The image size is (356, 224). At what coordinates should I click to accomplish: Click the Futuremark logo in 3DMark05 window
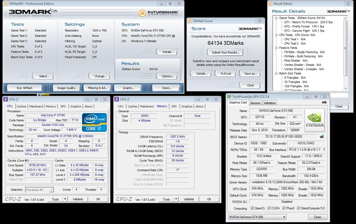tap(158, 13)
